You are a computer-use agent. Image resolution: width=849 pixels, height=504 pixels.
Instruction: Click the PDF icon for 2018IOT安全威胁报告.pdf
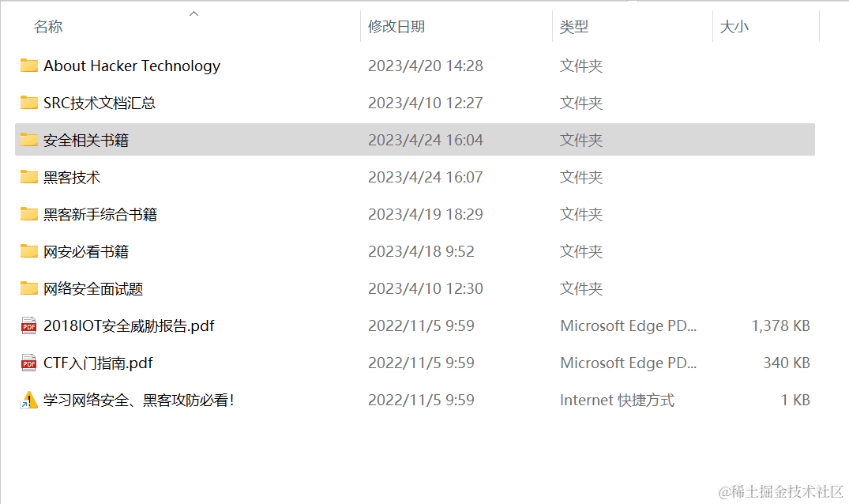click(29, 325)
